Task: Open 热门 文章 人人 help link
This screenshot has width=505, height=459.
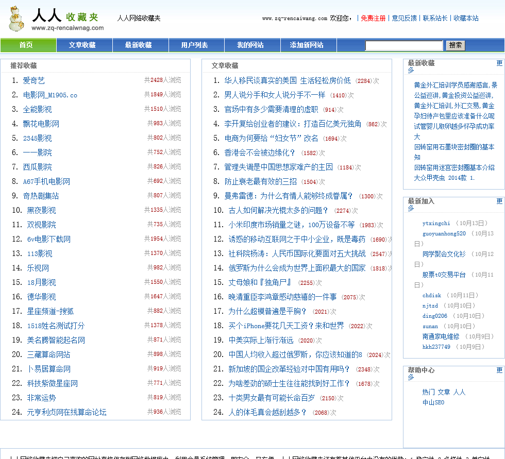Action: coord(444,393)
